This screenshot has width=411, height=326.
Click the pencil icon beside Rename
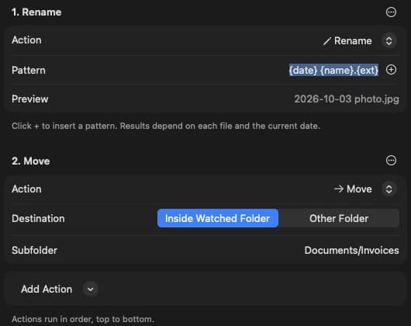(326, 41)
